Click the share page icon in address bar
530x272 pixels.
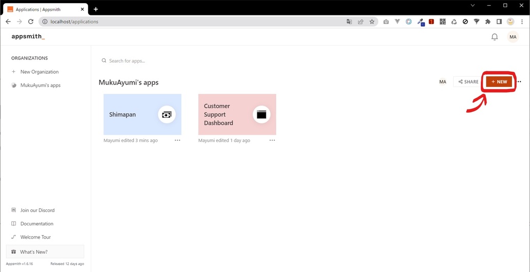(361, 22)
